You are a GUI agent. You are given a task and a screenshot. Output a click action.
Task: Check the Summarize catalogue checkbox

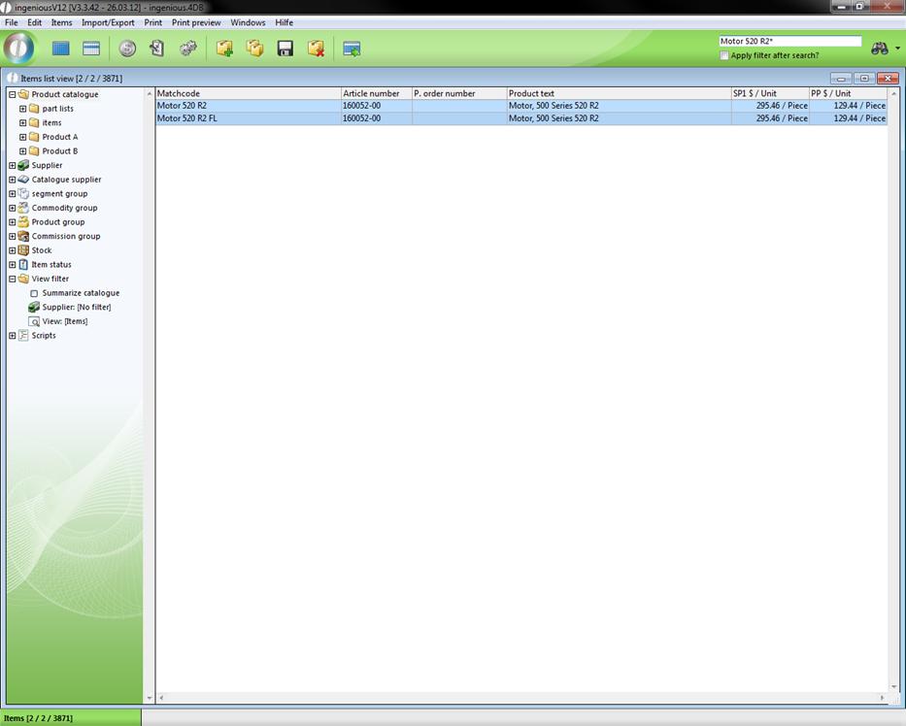pos(34,293)
